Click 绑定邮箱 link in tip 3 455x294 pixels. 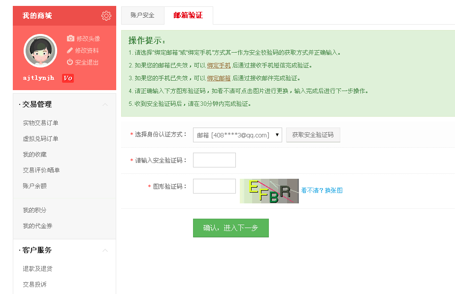(x=219, y=78)
